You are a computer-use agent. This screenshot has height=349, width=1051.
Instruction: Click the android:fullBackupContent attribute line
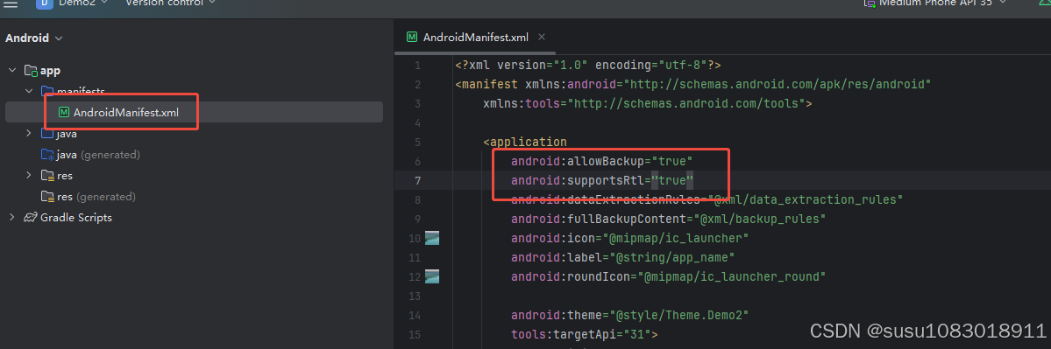668,219
